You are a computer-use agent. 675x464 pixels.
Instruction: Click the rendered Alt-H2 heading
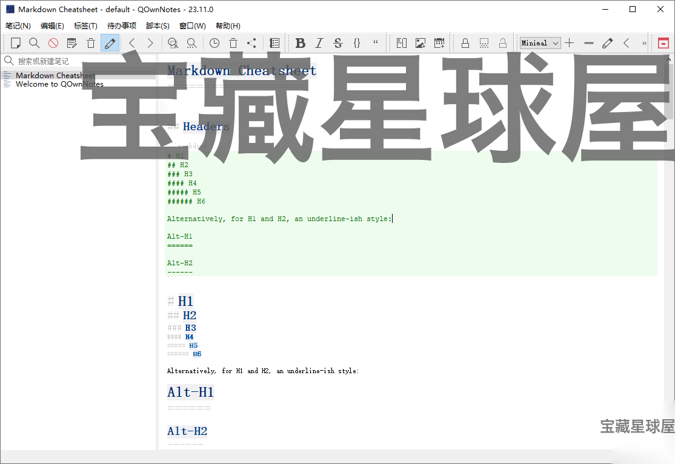[187, 431]
